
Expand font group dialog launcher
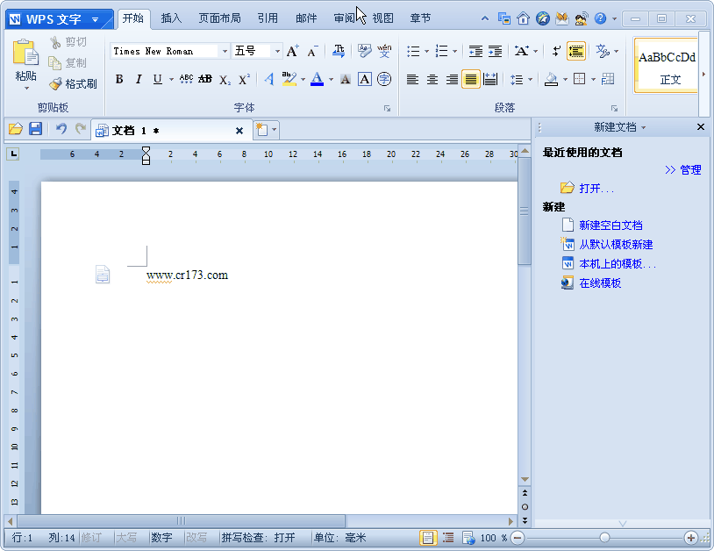coord(387,109)
